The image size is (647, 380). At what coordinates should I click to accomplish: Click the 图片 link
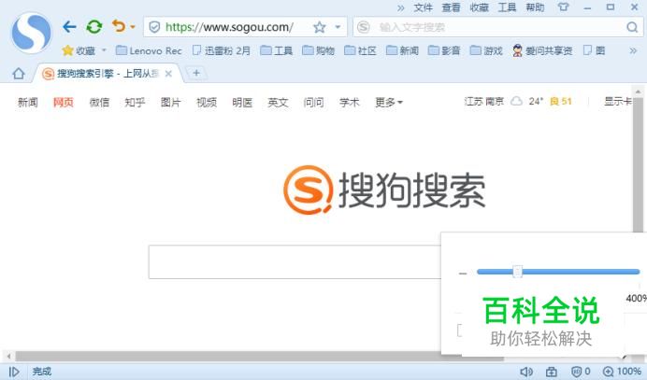click(170, 102)
